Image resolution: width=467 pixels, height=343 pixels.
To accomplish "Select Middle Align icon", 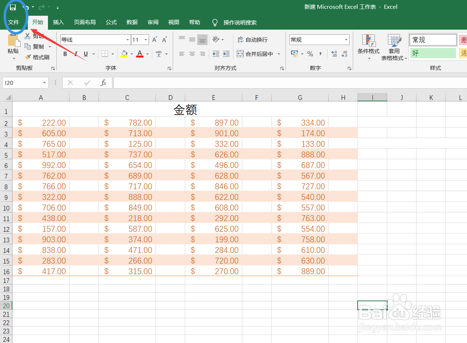I will 192,40.
